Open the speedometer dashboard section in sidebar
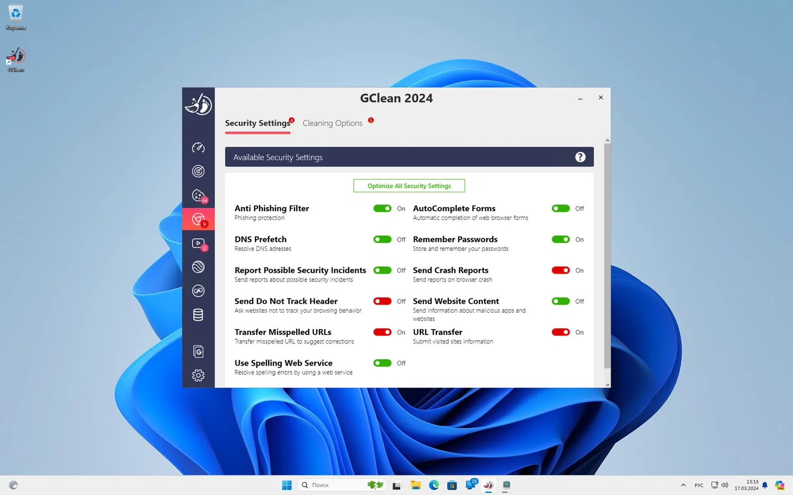793x495 pixels. click(x=198, y=147)
